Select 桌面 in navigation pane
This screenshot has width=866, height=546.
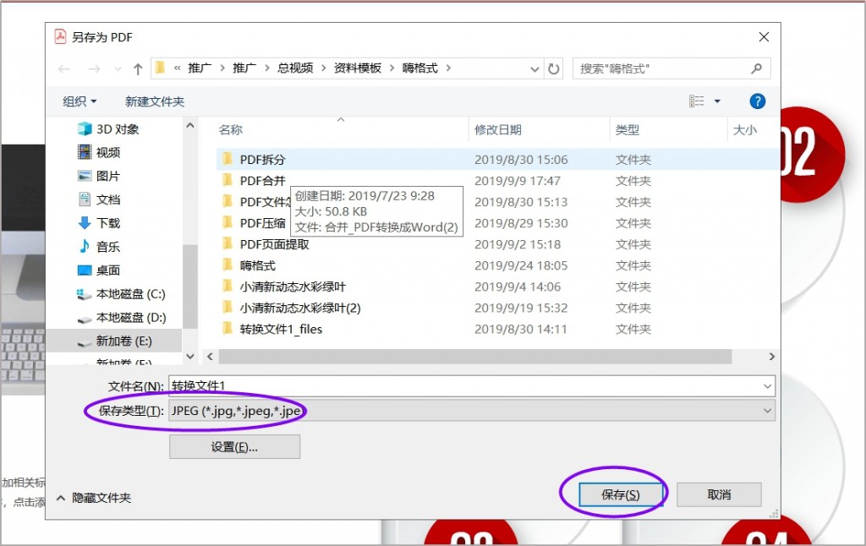click(100, 270)
